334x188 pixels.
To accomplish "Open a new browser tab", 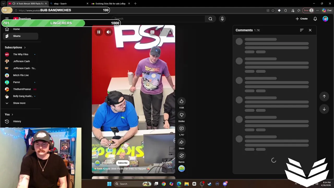I will [135, 4].
